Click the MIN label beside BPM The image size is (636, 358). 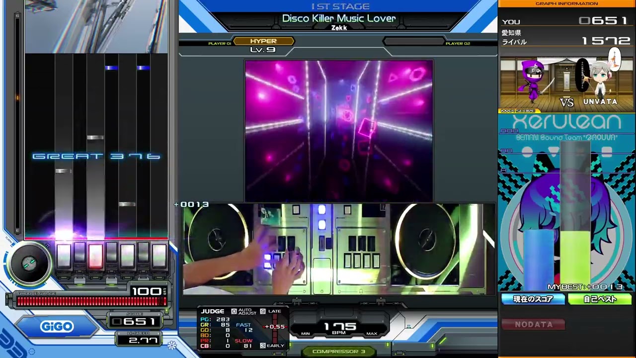pyautogui.click(x=306, y=334)
